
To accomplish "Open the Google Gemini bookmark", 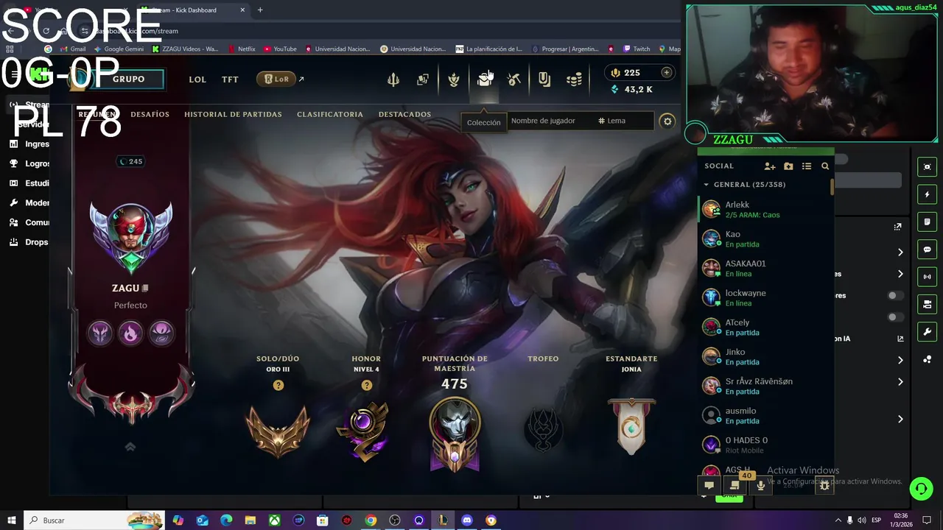I will coord(119,49).
